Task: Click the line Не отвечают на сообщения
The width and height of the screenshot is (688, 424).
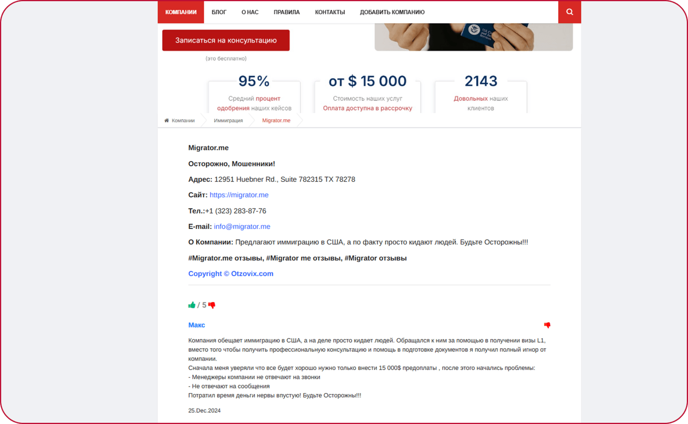Action: tap(229, 386)
